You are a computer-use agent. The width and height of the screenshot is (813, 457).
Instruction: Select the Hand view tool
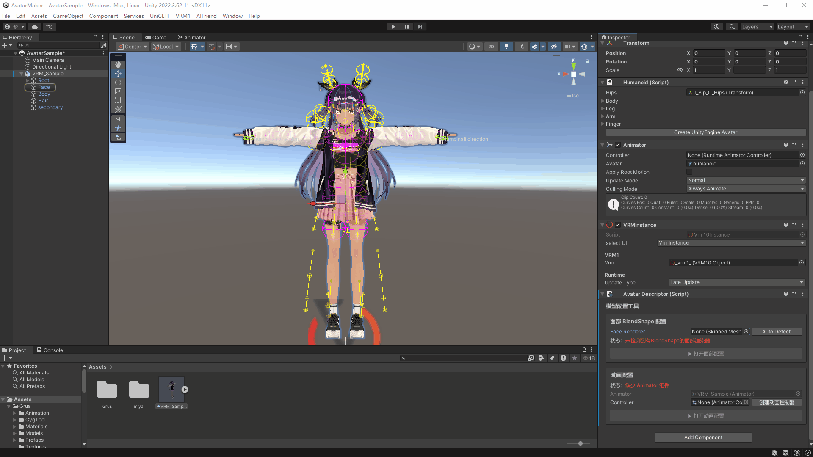click(x=118, y=65)
